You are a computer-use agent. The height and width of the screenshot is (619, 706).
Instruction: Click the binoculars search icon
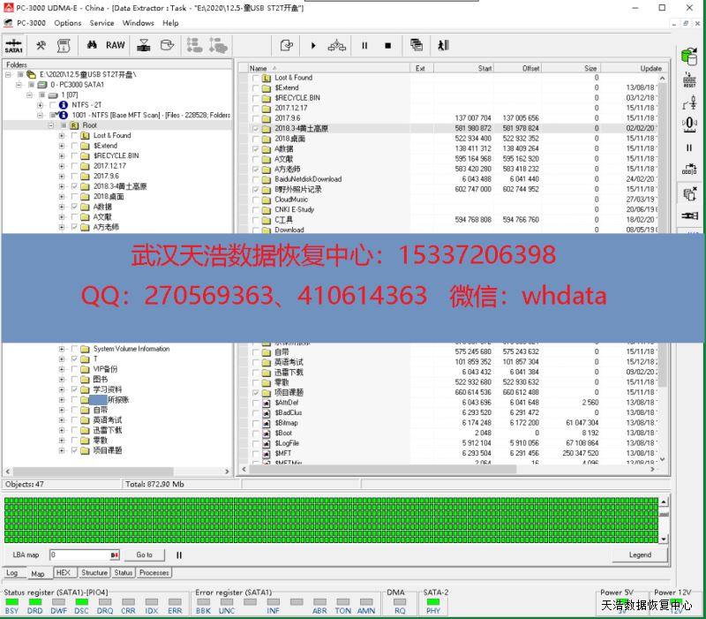coord(91,45)
